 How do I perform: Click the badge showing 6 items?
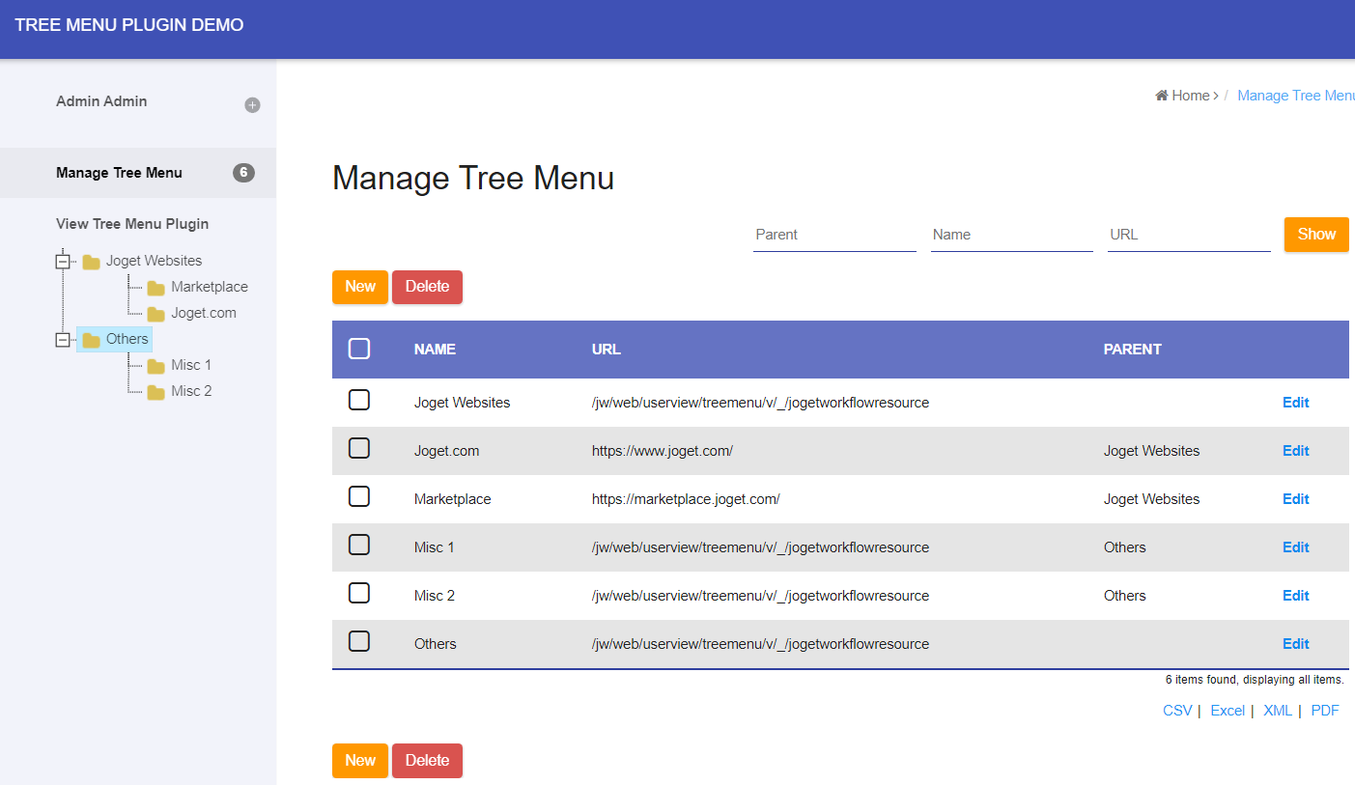click(243, 173)
